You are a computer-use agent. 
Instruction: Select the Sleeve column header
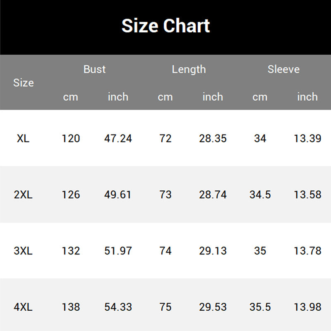point(283,69)
